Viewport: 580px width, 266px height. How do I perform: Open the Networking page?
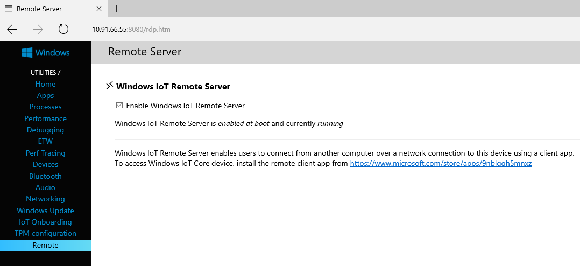(45, 199)
